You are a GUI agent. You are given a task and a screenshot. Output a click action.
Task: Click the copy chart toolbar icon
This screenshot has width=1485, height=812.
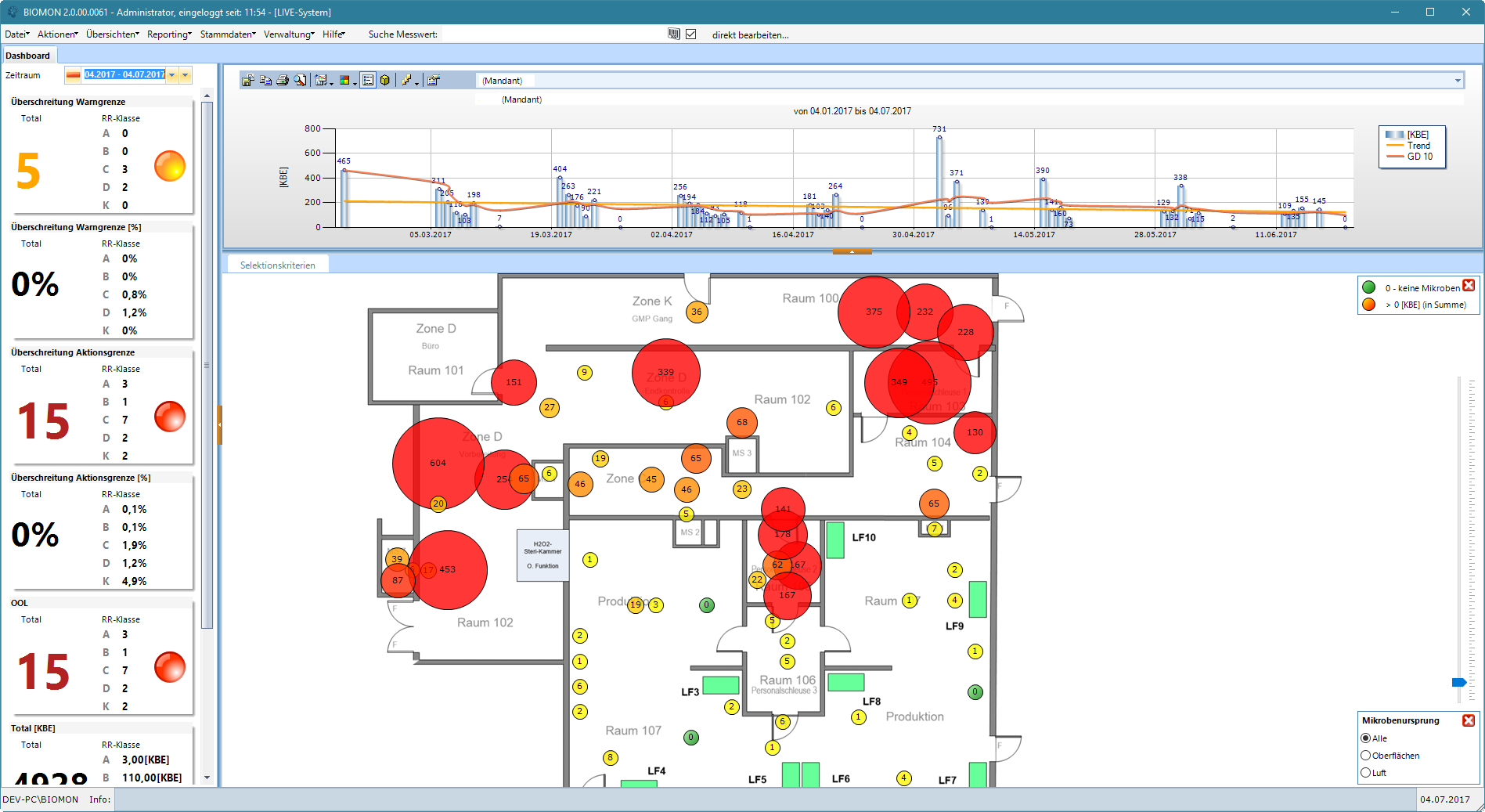[265, 81]
